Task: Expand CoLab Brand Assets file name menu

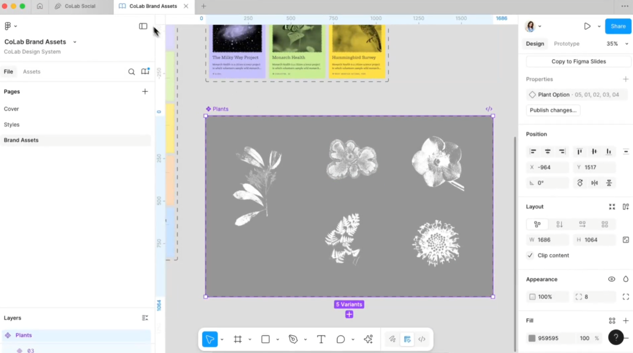Action: (x=75, y=42)
